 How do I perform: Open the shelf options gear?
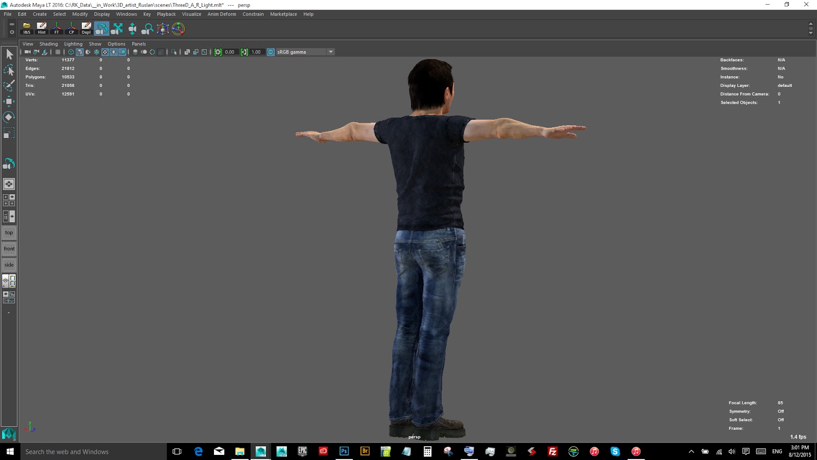[12, 32]
